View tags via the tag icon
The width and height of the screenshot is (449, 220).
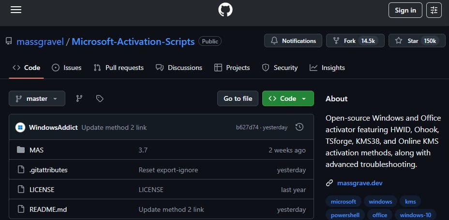click(100, 98)
